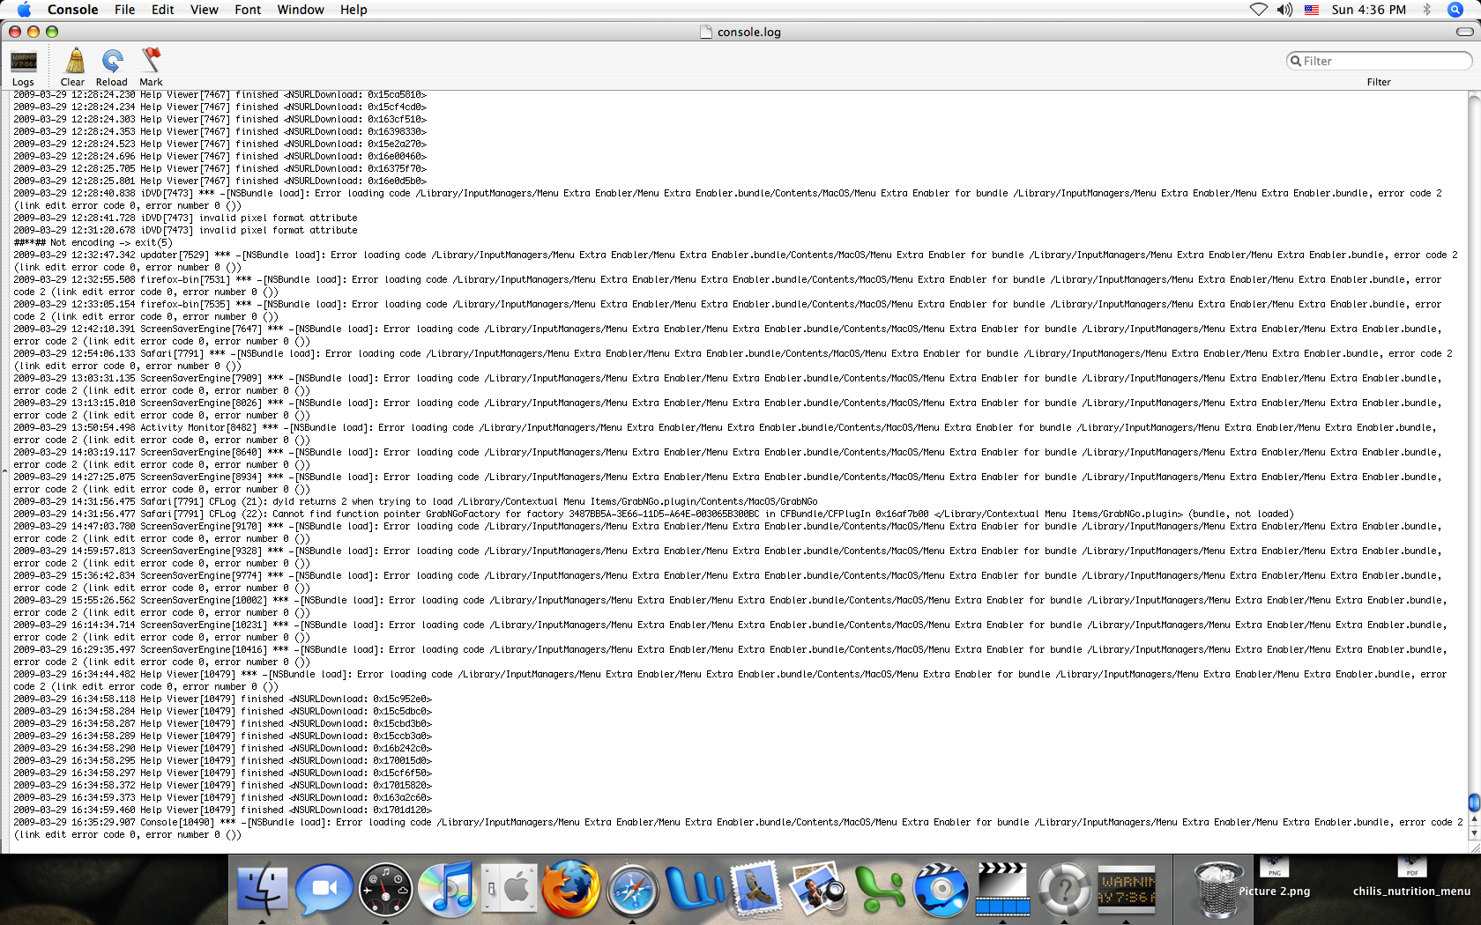The height and width of the screenshot is (925, 1481).
Task: Launch iPhoto from the Dock
Action: point(817,888)
